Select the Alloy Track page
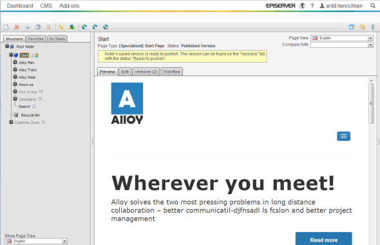 (28, 70)
